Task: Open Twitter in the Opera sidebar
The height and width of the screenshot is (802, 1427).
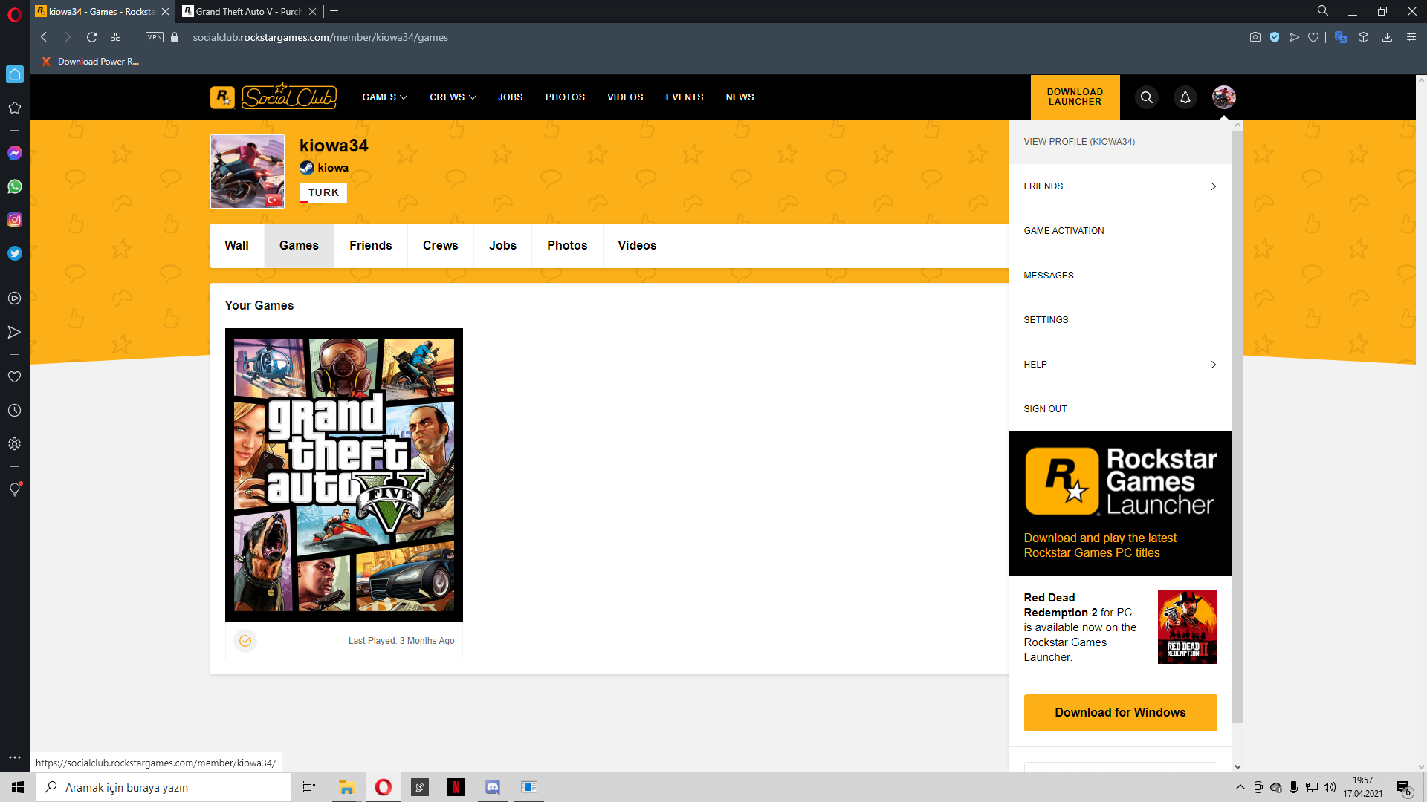Action: (15, 253)
